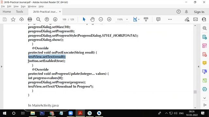The width and height of the screenshot is (209, 117).
Task: Open blue Protect sidebar tool
Action: 205,89
